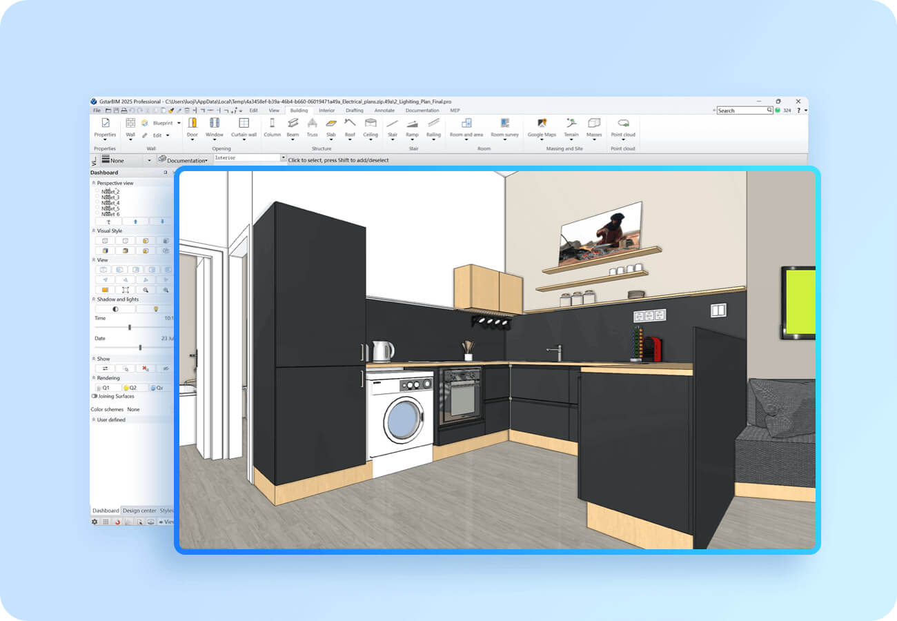The image size is (897, 621).
Task: Click the Time slider handle
Action: click(x=130, y=327)
